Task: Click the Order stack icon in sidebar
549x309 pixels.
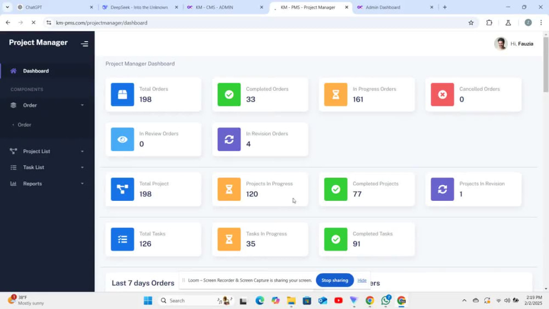Action: pyautogui.click(x=13, y=105)
